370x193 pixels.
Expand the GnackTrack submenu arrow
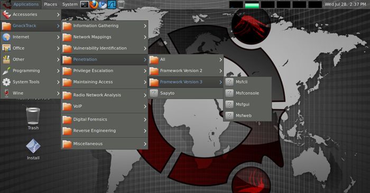tap(58, 26)
